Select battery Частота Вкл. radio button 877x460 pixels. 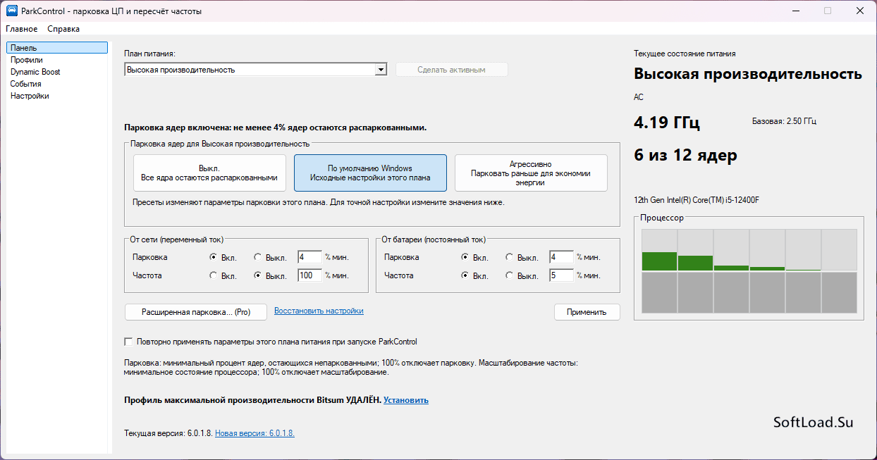465,275
